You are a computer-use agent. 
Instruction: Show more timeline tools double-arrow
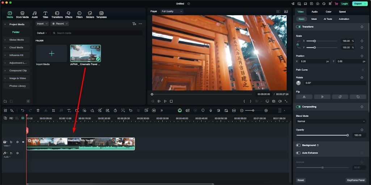coord(161,110)
